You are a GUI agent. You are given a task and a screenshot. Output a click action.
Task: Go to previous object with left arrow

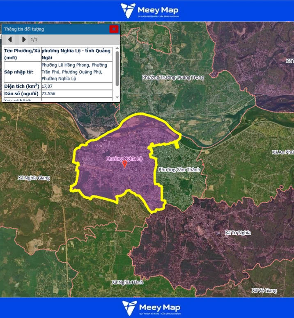(x=10, y=39)
